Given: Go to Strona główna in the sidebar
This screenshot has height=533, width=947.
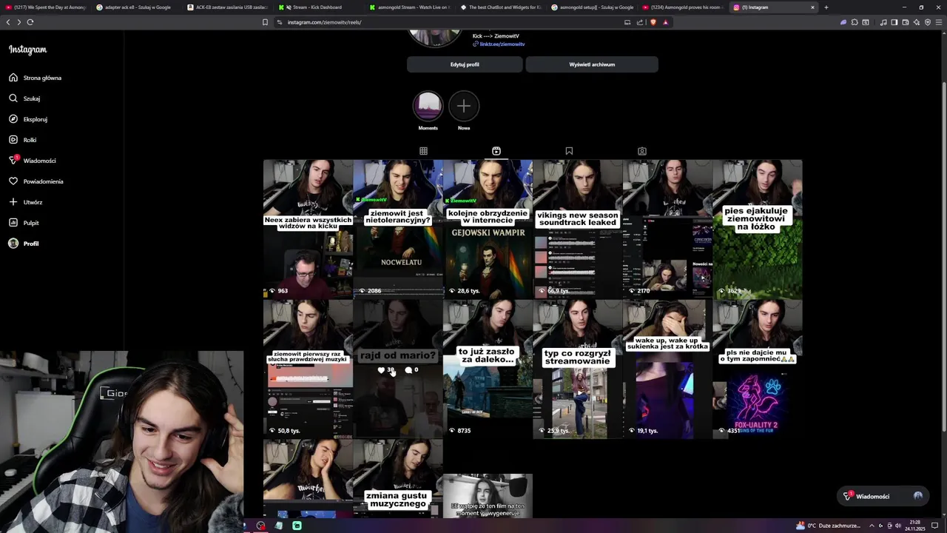Looking at the screenshot, I should tap(36, 78).
